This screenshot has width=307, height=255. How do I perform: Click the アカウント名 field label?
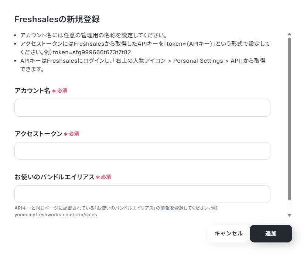pos(32,91)
